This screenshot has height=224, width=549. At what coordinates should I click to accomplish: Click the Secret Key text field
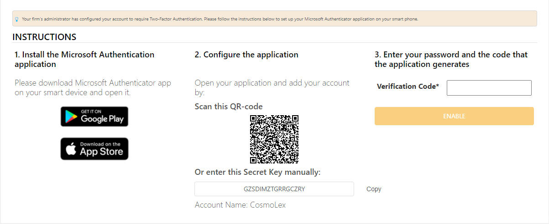pos(274,189)
